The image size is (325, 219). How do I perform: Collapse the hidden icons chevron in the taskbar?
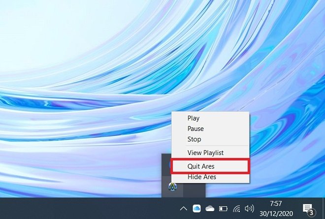[184, 209]
